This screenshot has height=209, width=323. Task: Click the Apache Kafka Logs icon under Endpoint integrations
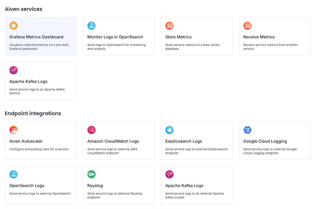click(169, 174)
